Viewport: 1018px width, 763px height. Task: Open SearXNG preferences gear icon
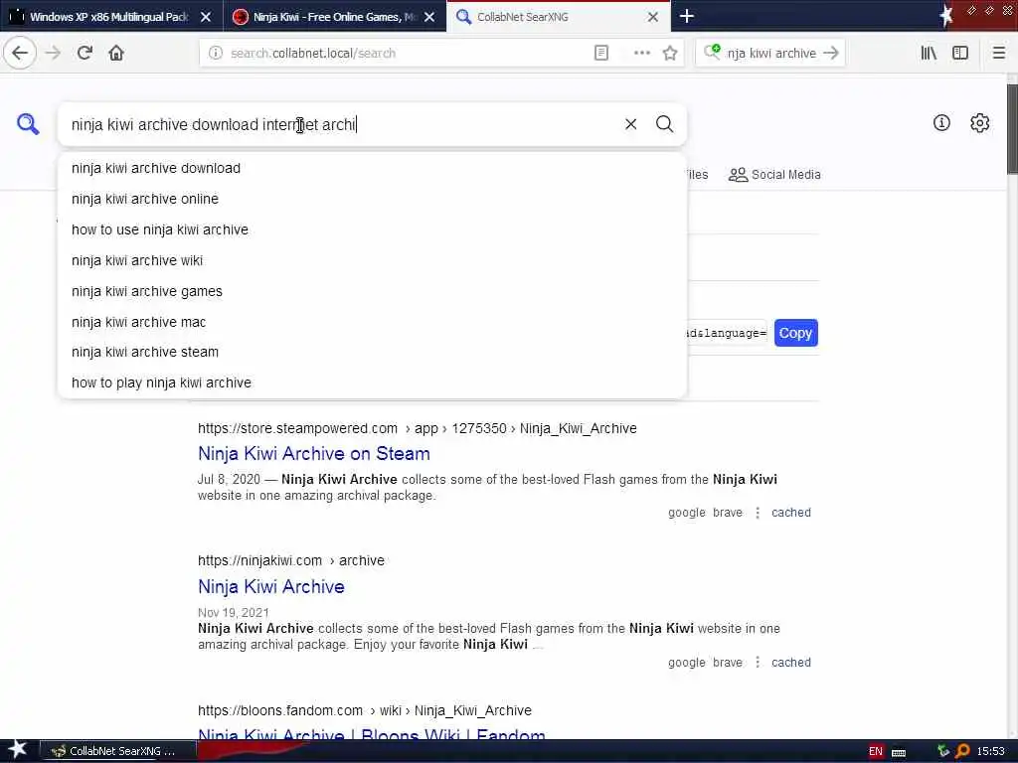coord(979,122)
